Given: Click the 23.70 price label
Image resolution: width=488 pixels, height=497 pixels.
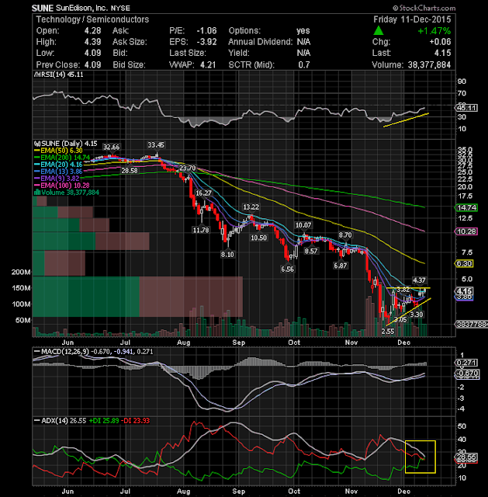Looking at the screenshot, I should 188,168.
